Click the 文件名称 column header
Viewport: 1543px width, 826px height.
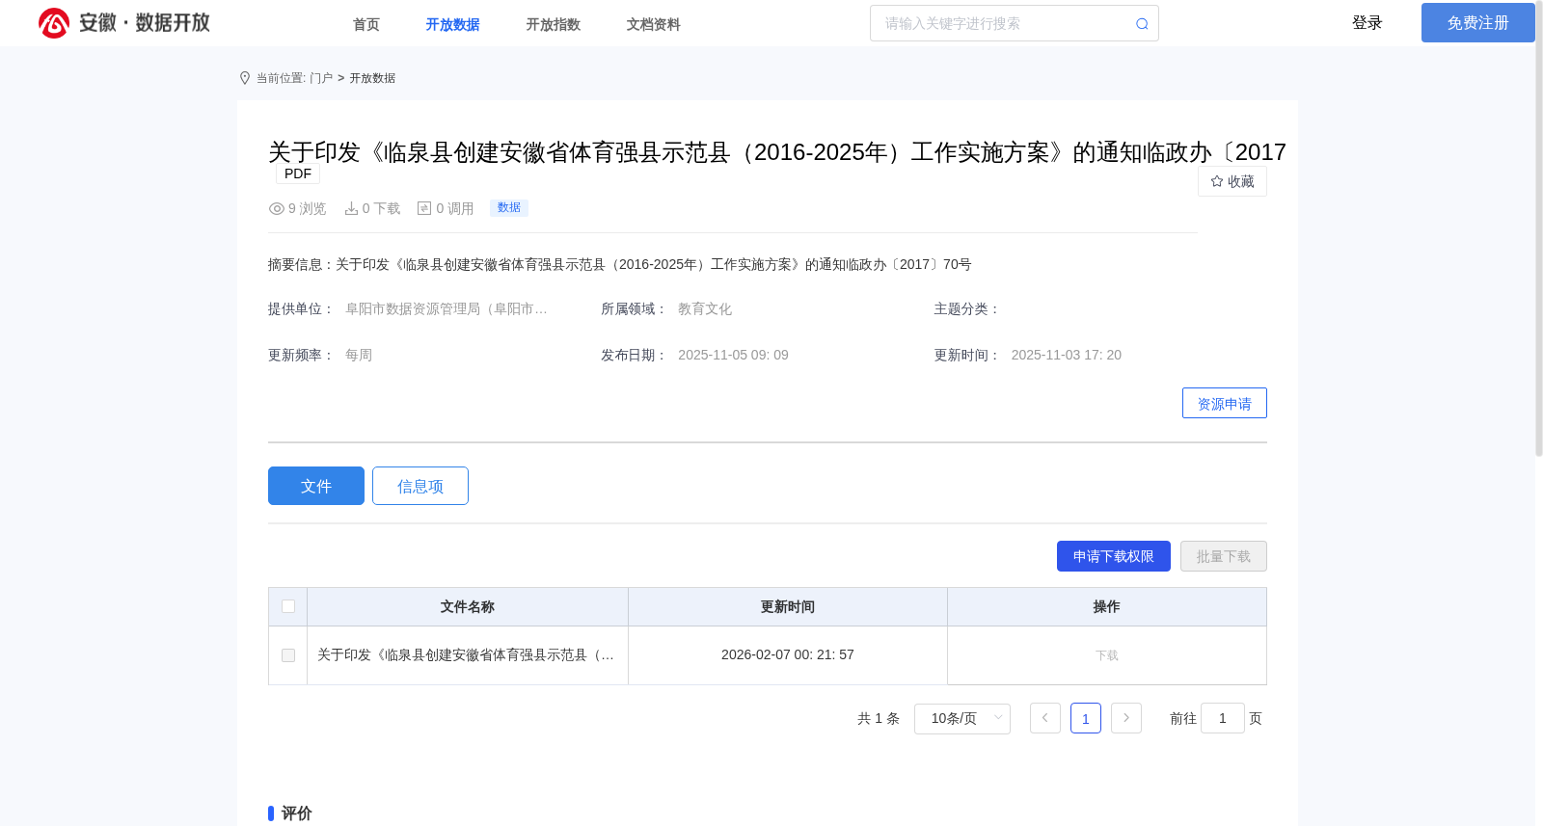pos(468,606)
